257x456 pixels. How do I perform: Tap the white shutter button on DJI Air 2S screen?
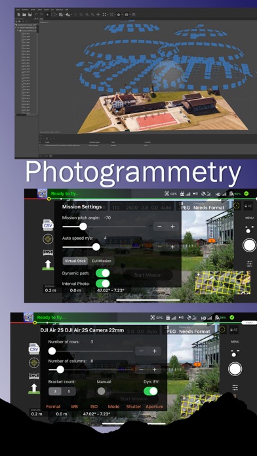235,369
